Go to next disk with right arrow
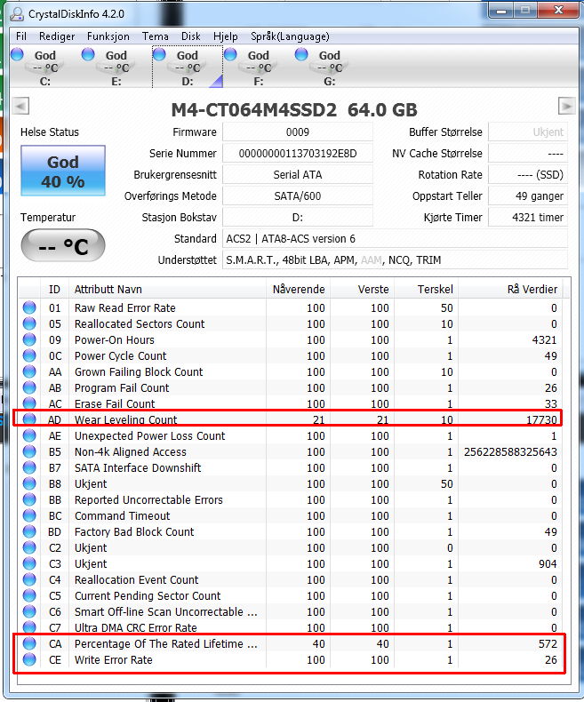 pyautogui.click(x=566, y=106)
